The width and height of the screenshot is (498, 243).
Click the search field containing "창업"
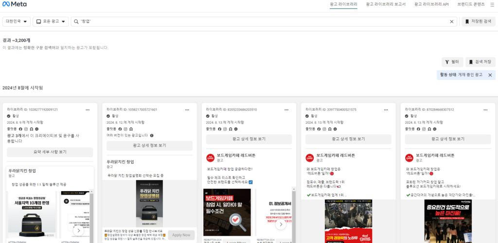[x=264, y=21]
